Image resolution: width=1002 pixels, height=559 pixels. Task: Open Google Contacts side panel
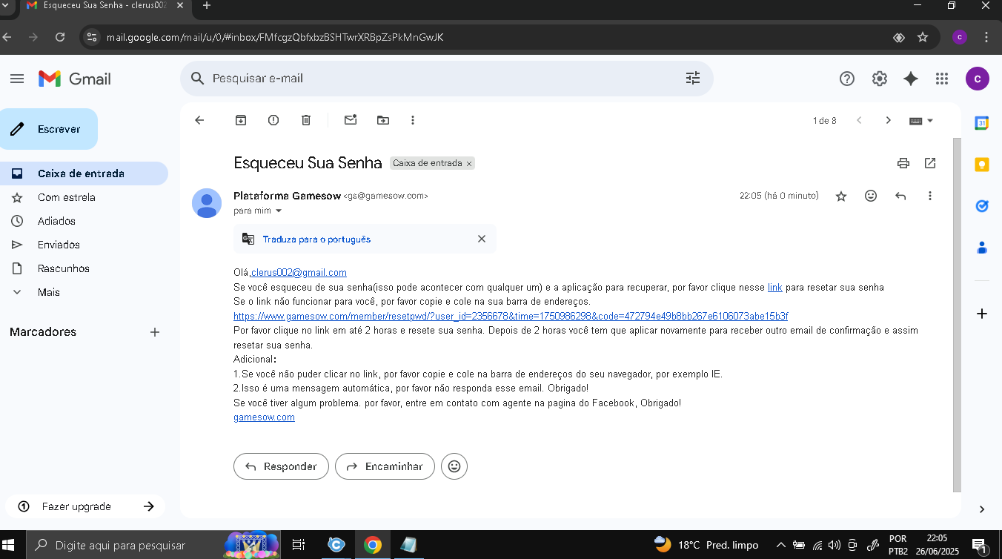point(982,248)
